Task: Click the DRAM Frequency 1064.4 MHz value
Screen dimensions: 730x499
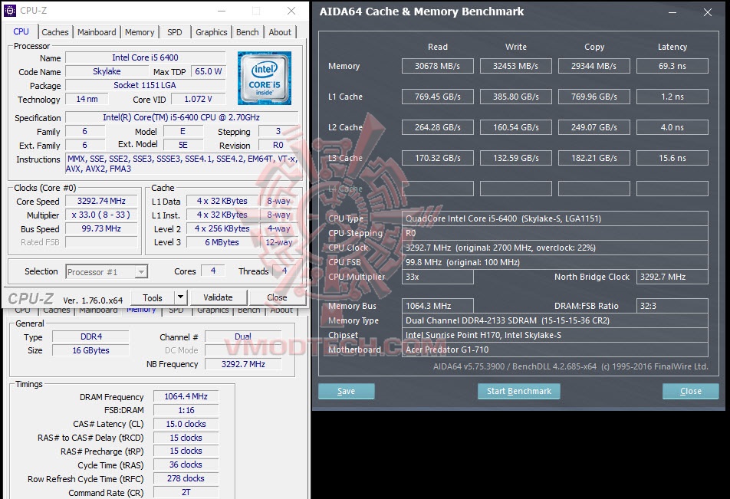Action: tap(186, 396)
